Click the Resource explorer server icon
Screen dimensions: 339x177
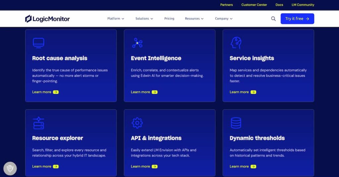point(38,123)
